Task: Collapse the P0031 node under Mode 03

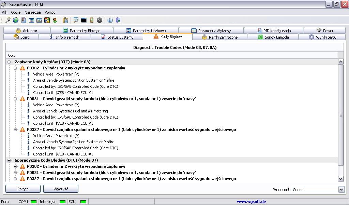Action: coord(15,99)
